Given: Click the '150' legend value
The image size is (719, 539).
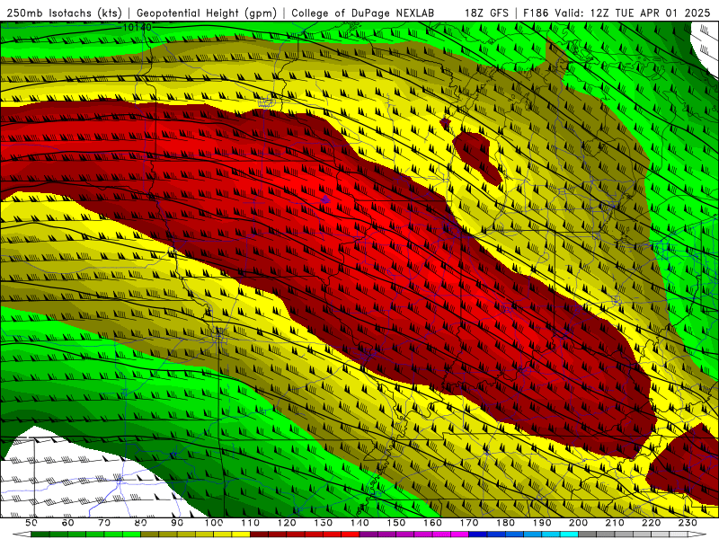Looking at the screenshot, I should (396, 523).
